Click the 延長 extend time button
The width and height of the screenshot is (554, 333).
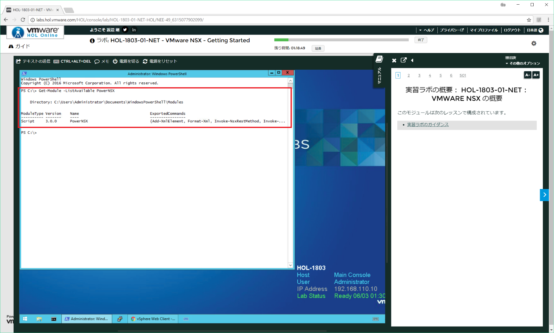[318, 48]
